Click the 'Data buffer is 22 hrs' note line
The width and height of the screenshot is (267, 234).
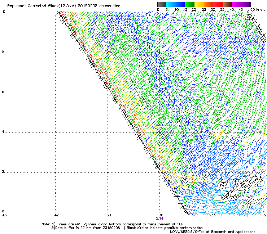[127, 228]
